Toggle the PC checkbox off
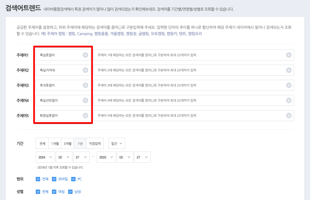 click(x=73, y=179)
